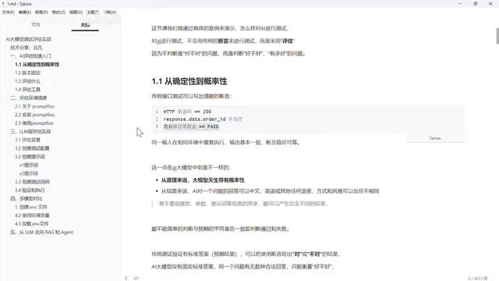The image size is (499, 281).
Task: Select outline entry 1.1 从确定性到概率性
Action: [37, 64]
